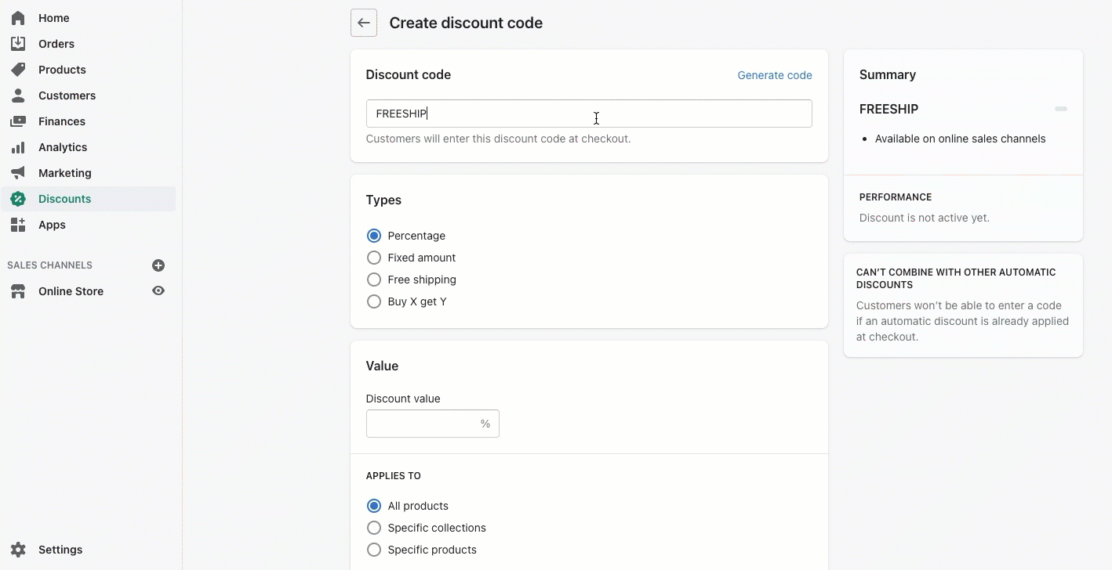Viewport: 1112px width, 570px height.
Task: Open the Apps grid icon
Action: (x=18, y=225)
